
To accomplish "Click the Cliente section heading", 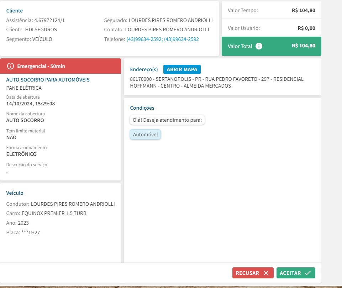I will click(14, 11).
